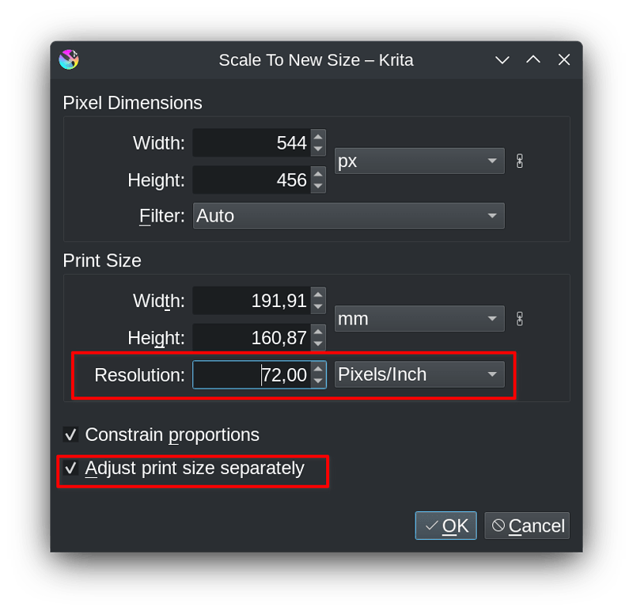Toggle the Constrain proportions checkbox
The height and width of the screenshot is (611, 633).
70,435
